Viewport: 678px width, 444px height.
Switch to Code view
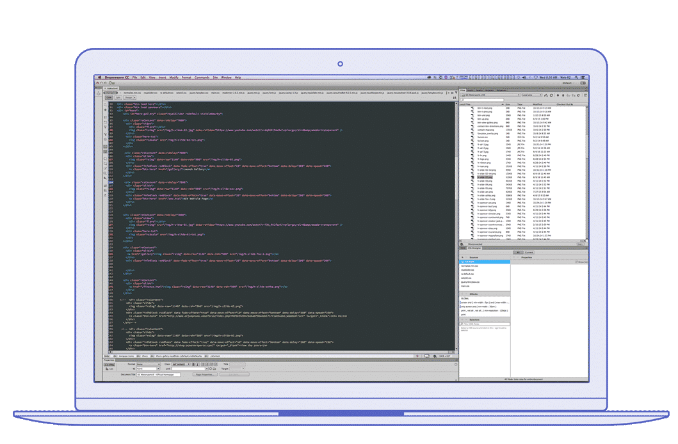109,98
